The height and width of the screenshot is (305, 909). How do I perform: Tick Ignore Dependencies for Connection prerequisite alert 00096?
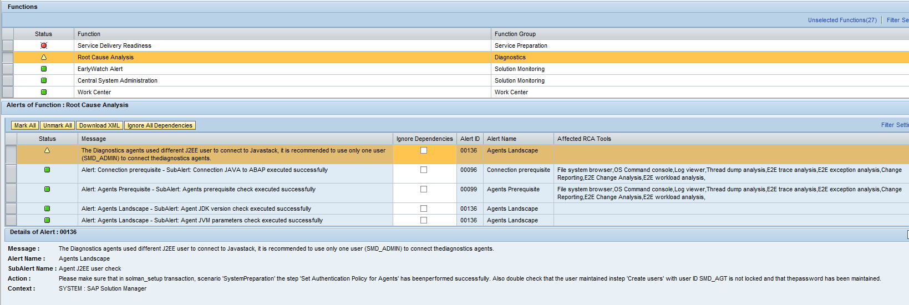[x=424, y=170]
